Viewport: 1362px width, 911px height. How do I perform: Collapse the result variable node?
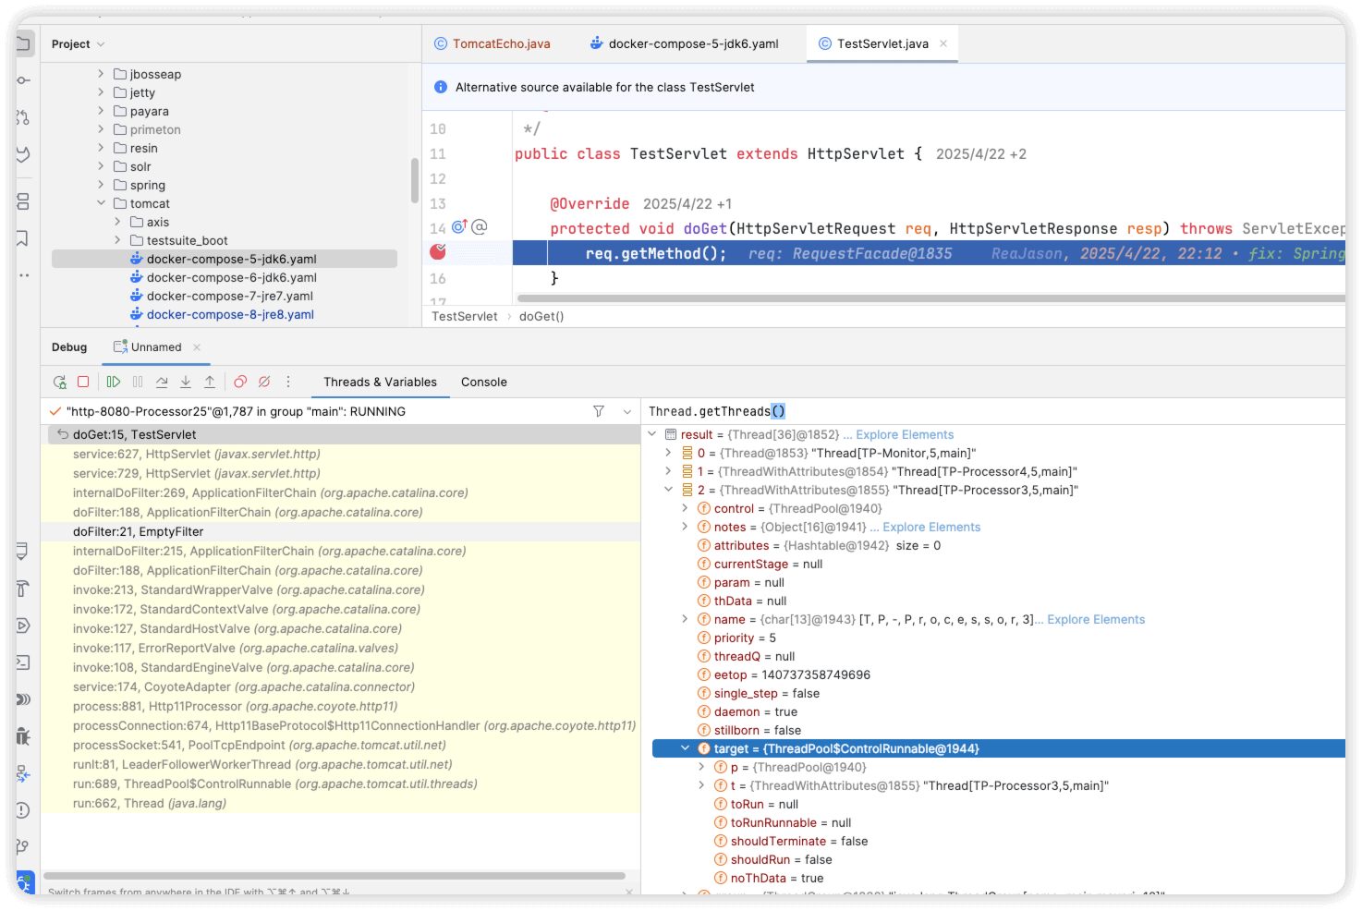(x=652, y=434)
